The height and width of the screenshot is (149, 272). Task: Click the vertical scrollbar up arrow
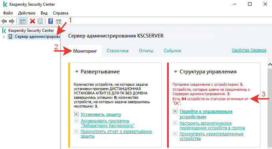[270, 64]
